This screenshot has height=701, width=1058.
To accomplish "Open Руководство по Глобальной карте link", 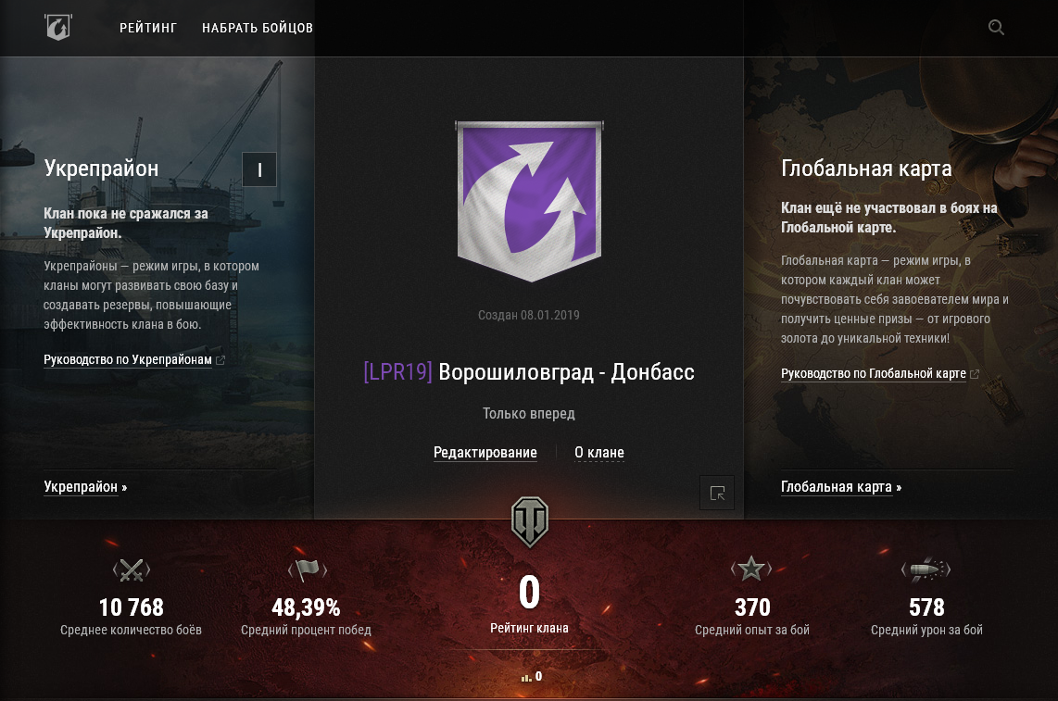I will click(873, 373).
